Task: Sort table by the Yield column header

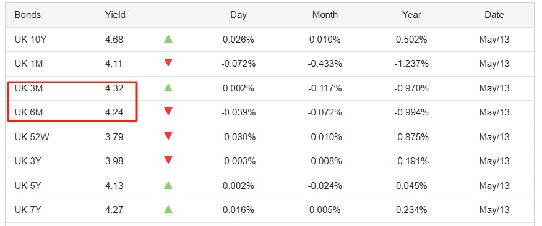Action: [x=115, y=15]
